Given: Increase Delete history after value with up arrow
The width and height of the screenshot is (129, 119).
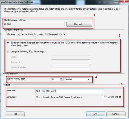Looking at the screenshot, I should pyautogui.click(x=62, y=78).
